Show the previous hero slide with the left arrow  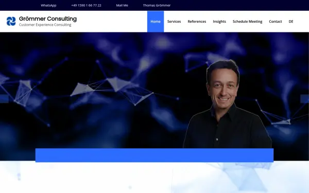click(x=4, y=99)
